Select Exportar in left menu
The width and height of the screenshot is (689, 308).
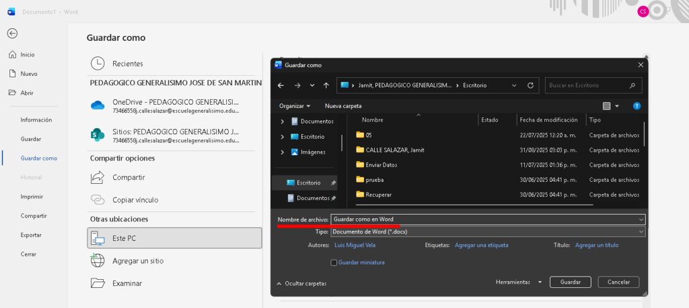coord(31,235)
